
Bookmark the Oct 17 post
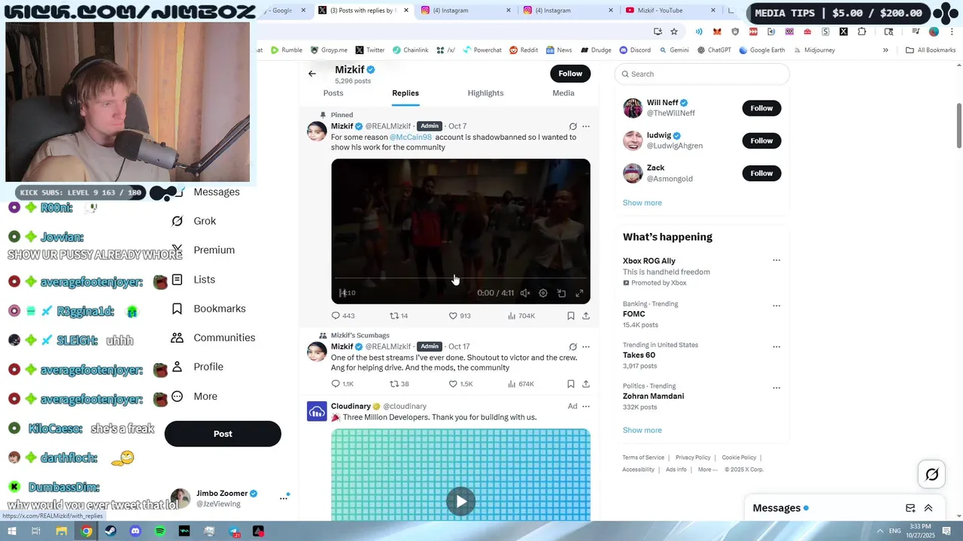570,384
